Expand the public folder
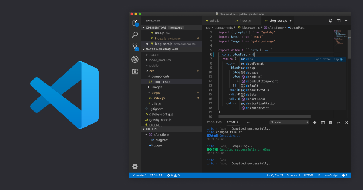The height and width of the screenshot is (190, 363). coord(147,66)
